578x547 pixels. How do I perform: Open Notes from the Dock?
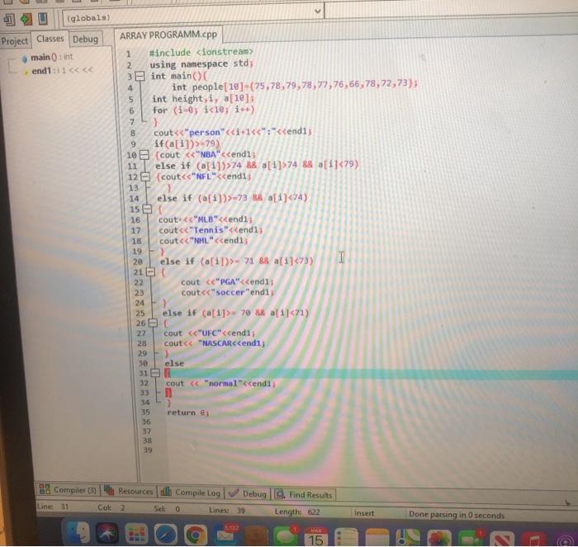(377, 537)
